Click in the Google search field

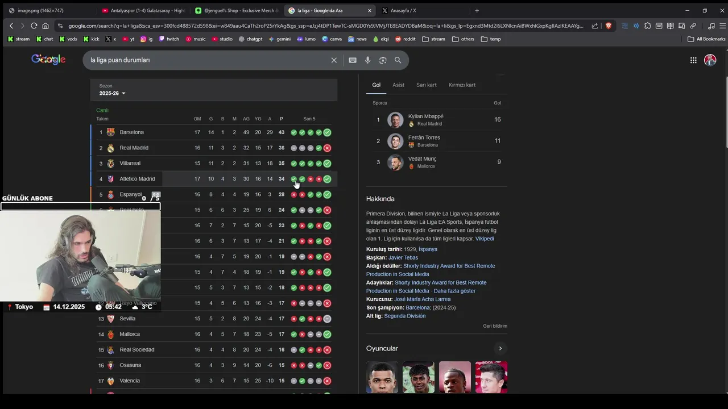pos(208,60)
